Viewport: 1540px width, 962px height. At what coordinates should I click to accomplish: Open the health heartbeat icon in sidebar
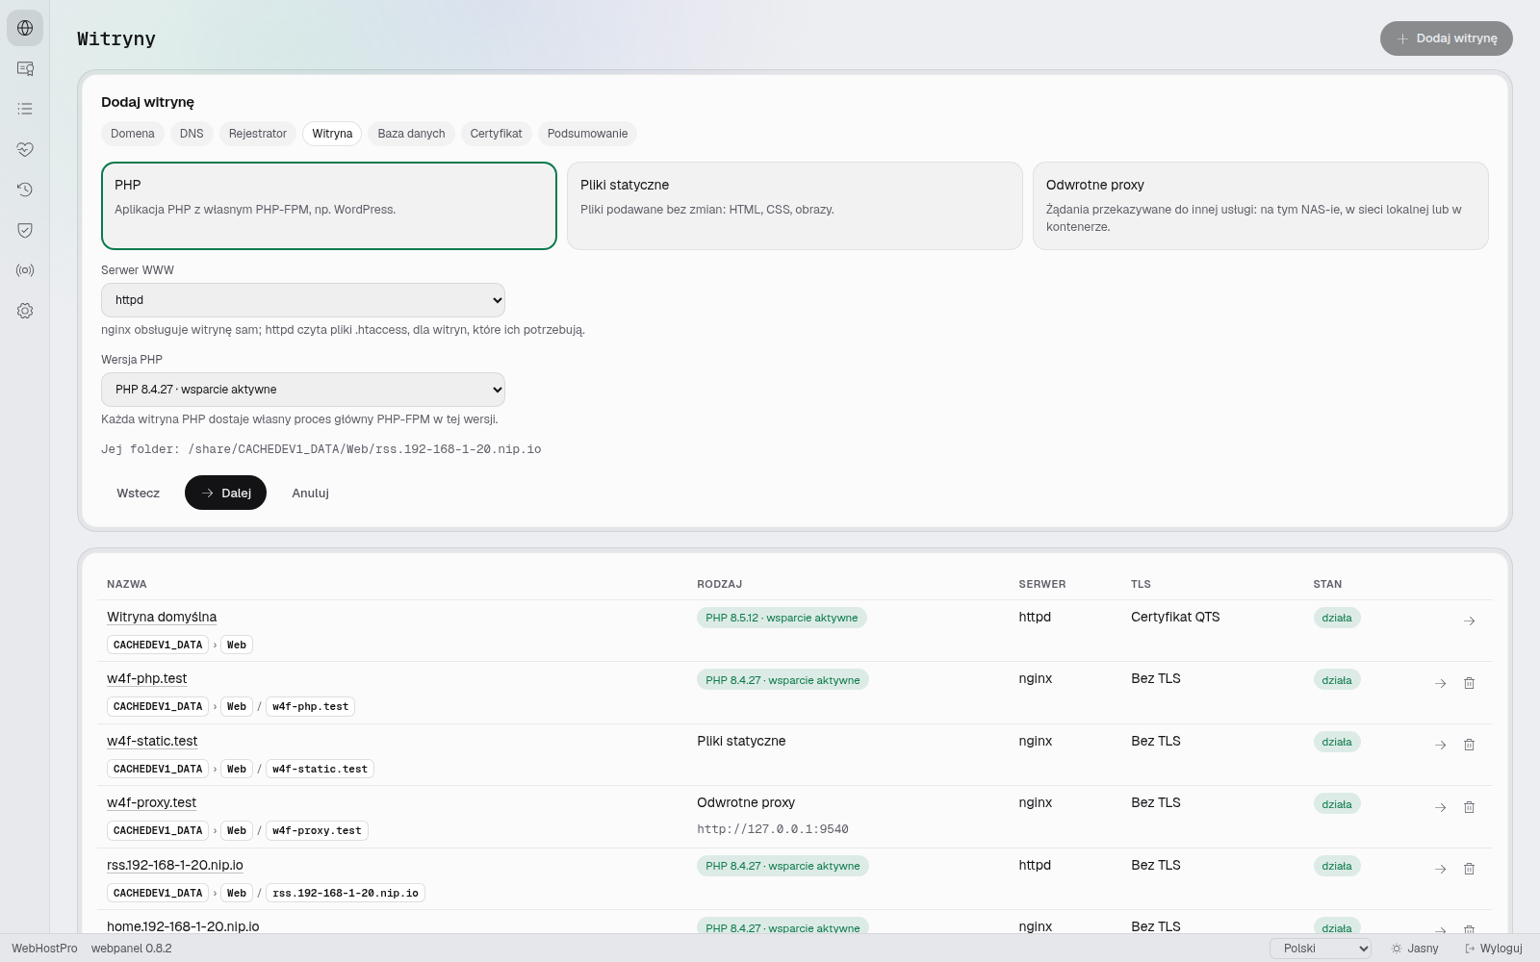pyautogui.click(x=25, y=149)
